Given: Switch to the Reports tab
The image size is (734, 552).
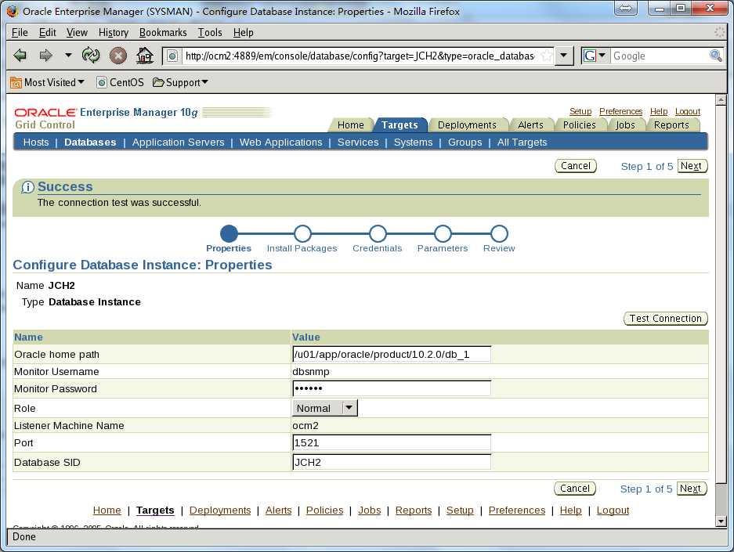Looking at the screenshot, I should (672, 125).
